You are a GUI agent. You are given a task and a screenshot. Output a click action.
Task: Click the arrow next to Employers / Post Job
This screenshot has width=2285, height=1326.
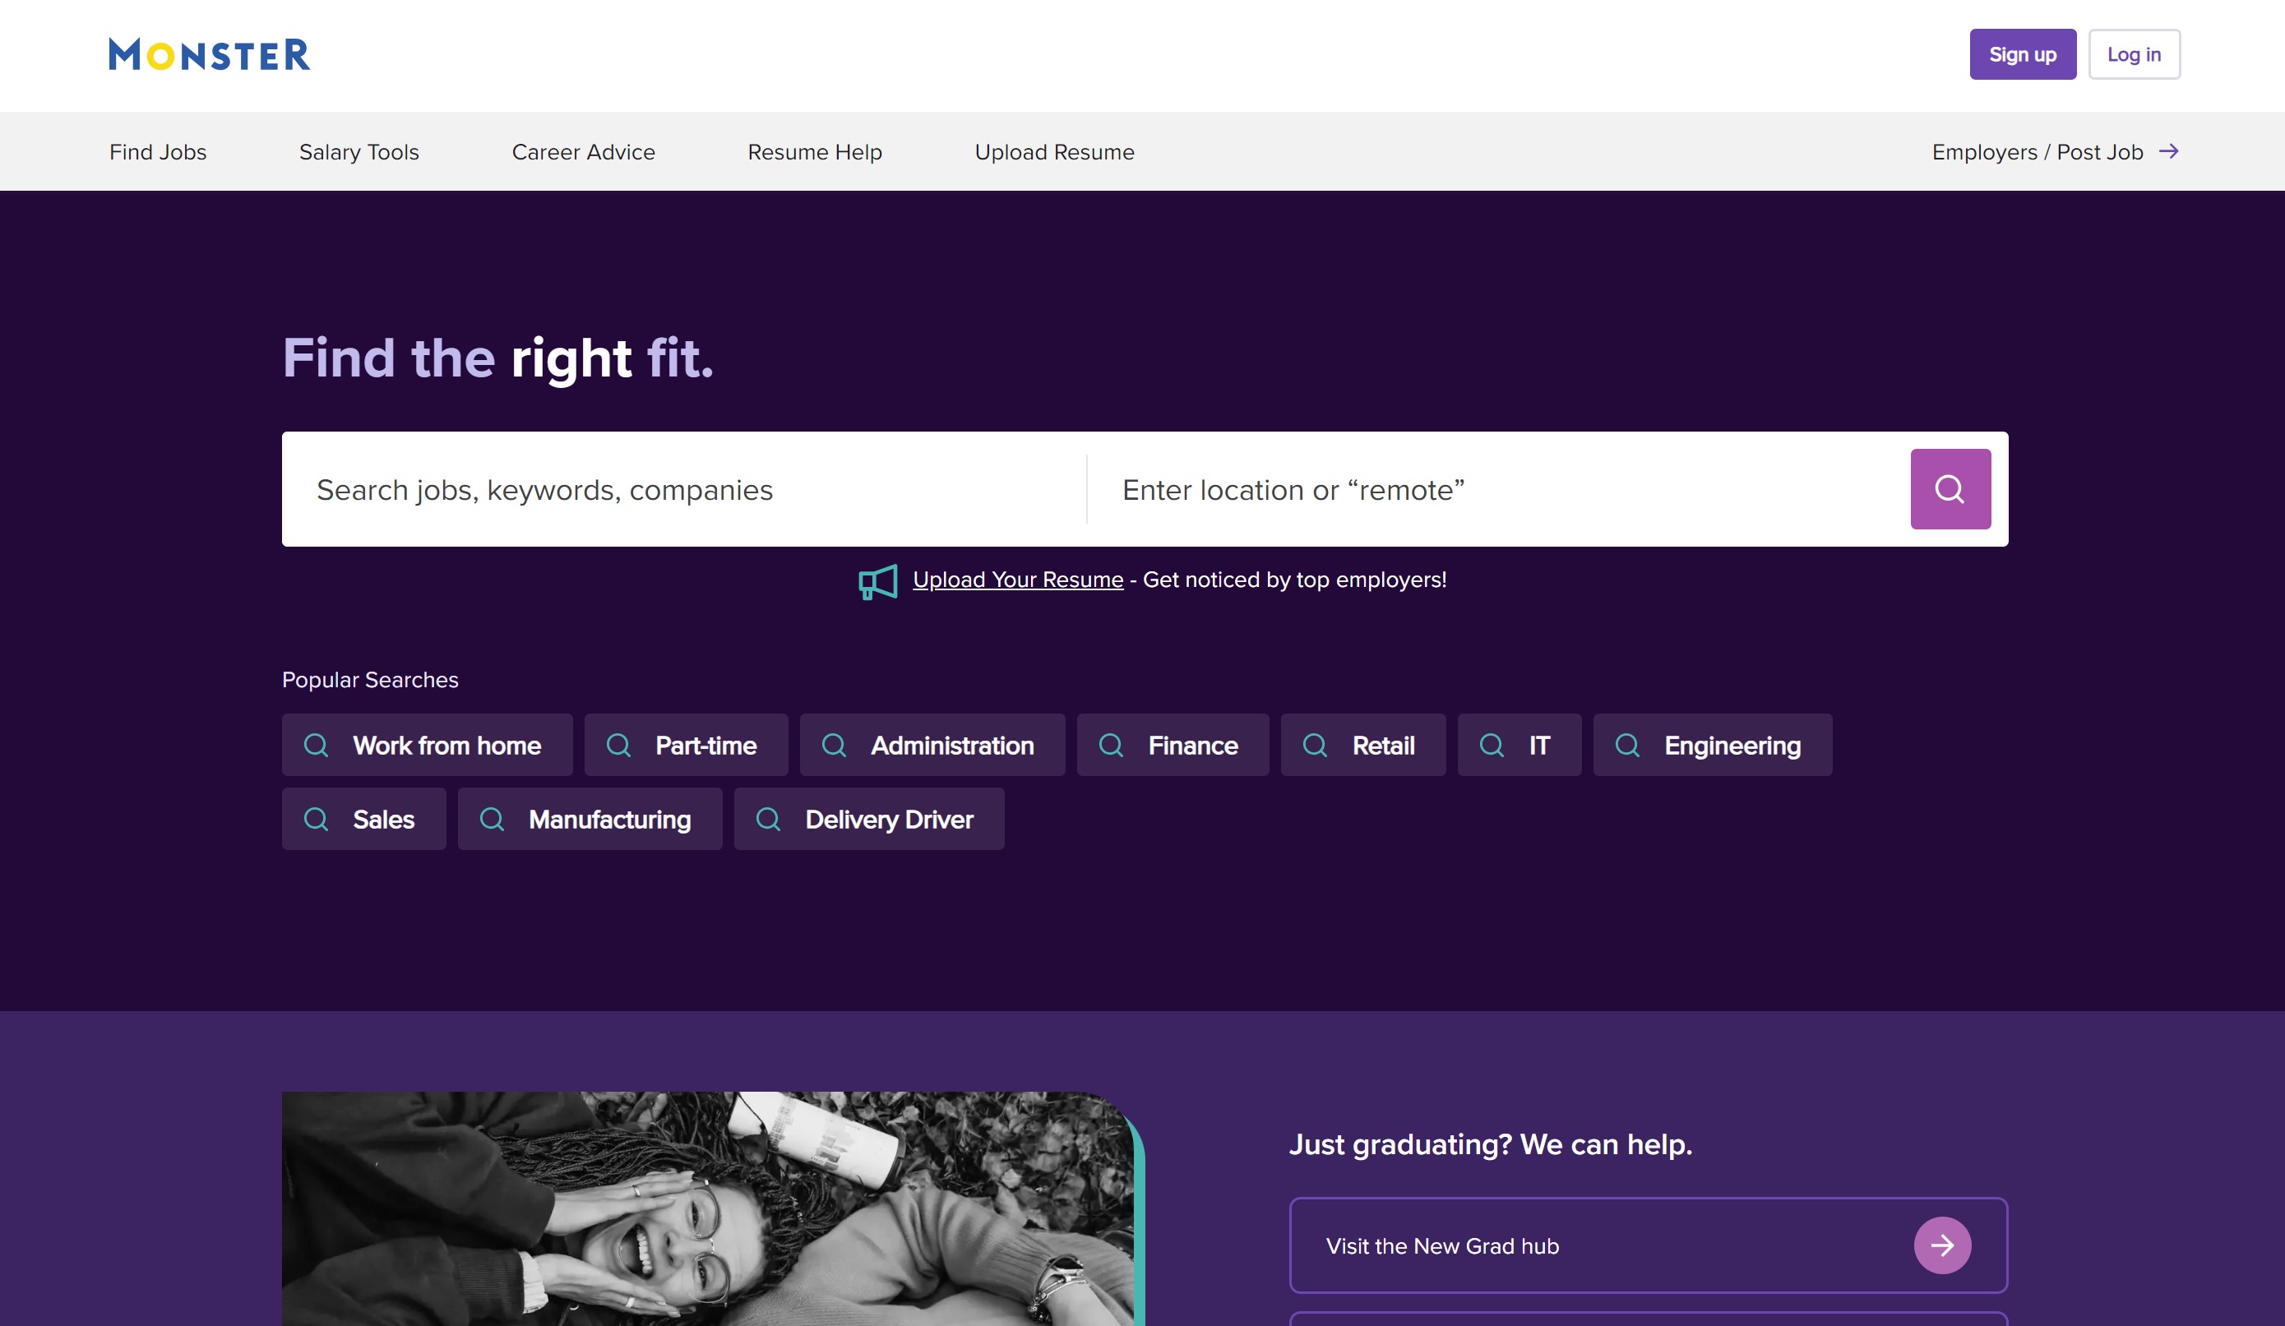tap(2168, 151)
